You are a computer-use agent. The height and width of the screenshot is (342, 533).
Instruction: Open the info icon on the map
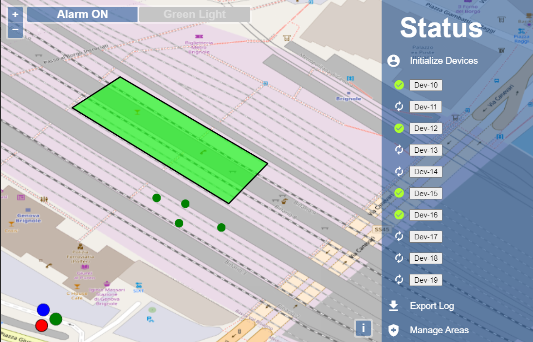[363, 327]
